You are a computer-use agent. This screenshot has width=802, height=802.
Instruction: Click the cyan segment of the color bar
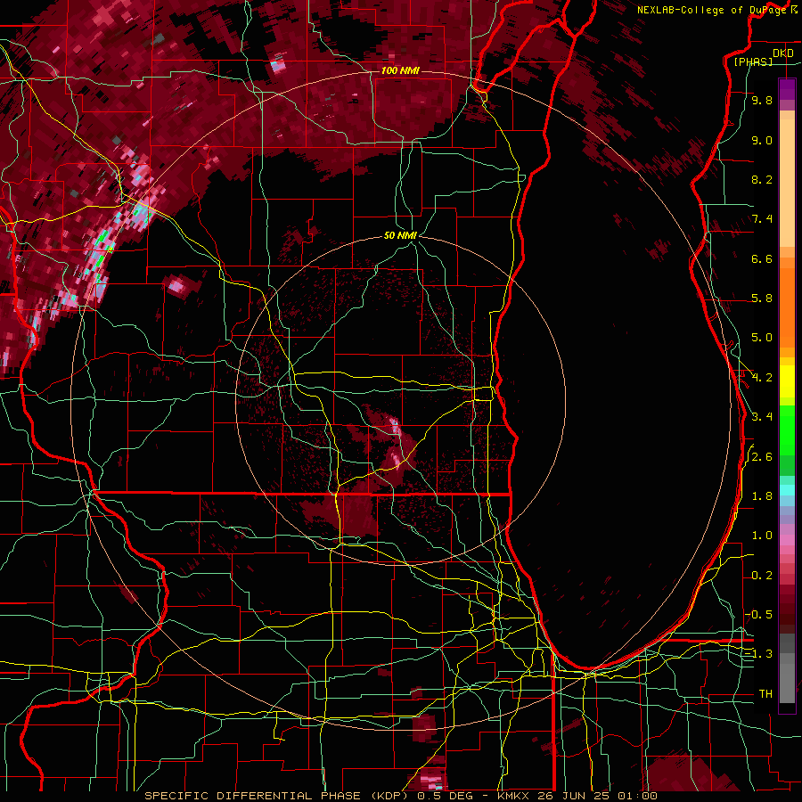787,490
